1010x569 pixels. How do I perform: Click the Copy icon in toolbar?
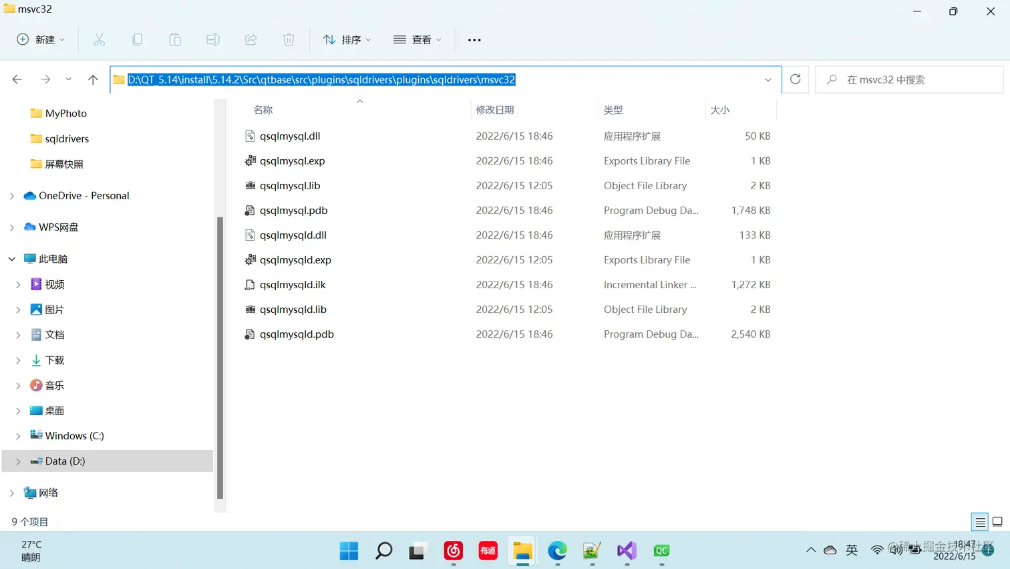tap(137, 39)
